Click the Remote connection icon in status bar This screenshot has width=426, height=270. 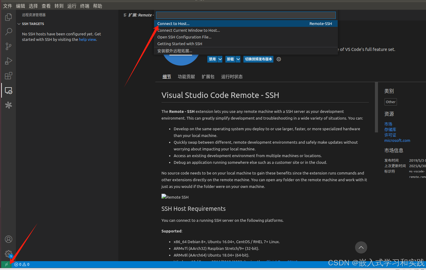pyautogui.click(x=6, y=264)
